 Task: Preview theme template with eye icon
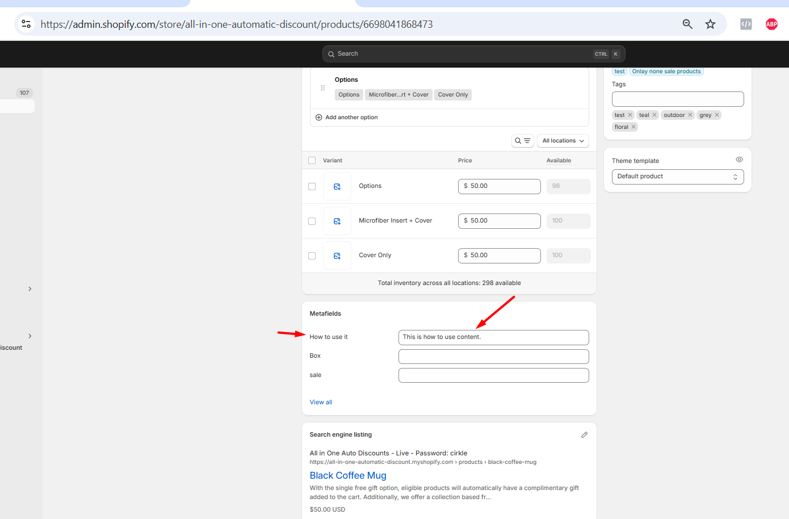click(739, 160)
